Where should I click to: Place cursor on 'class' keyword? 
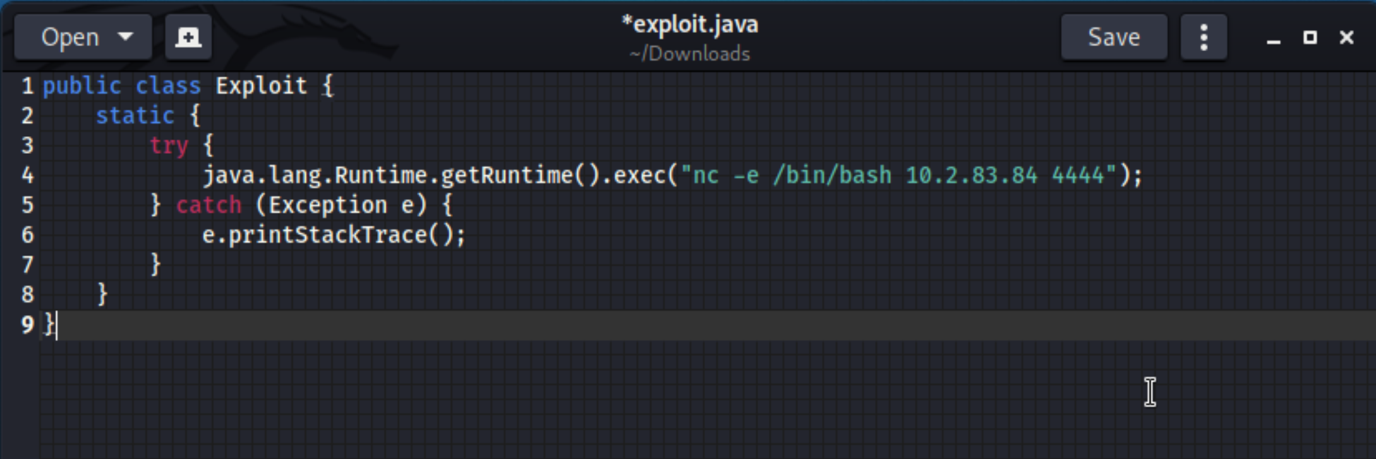(168, 86)
